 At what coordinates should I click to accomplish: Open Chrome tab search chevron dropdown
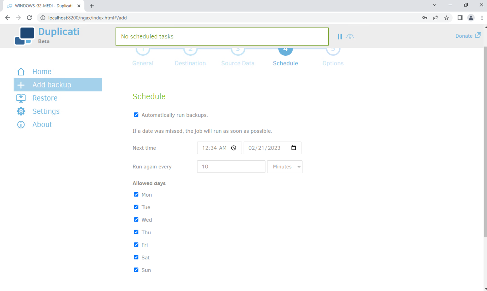click(x=434, y=5)
